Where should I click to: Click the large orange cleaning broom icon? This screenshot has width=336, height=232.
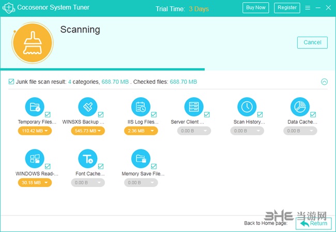(33, 43)
